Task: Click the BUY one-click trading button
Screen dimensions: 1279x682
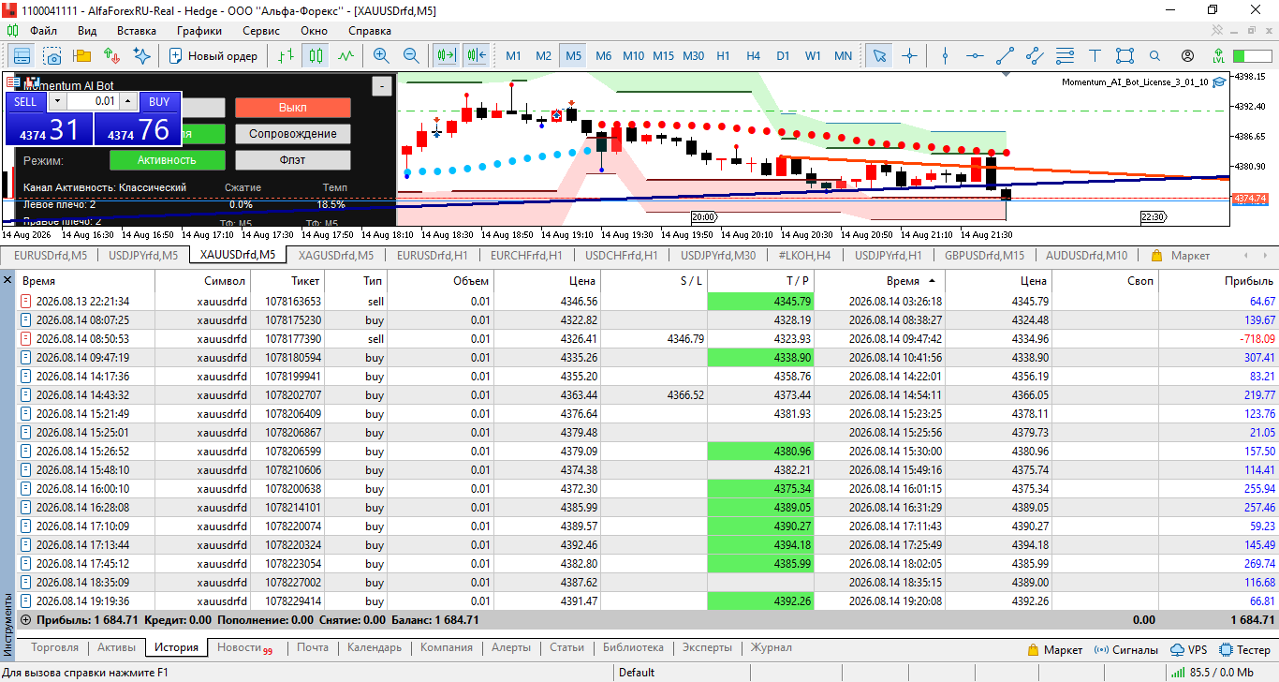Action: 159,101
